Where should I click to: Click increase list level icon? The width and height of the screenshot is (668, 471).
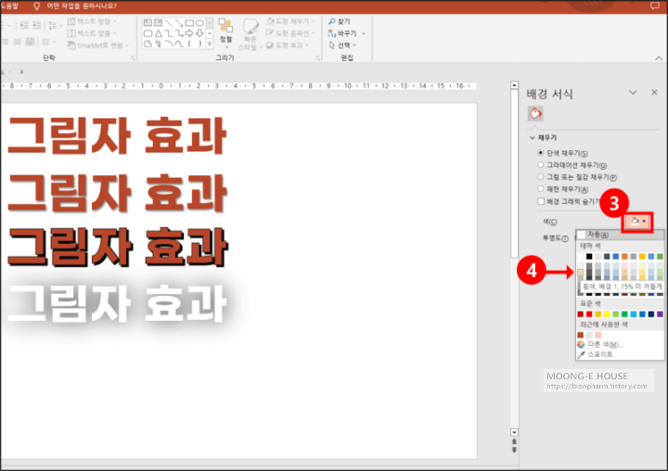[36, 26]
